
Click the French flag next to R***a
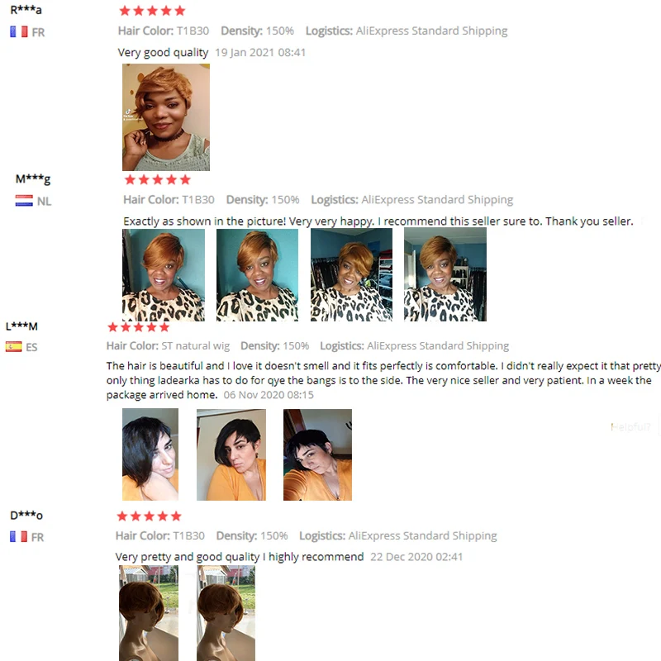19,32
